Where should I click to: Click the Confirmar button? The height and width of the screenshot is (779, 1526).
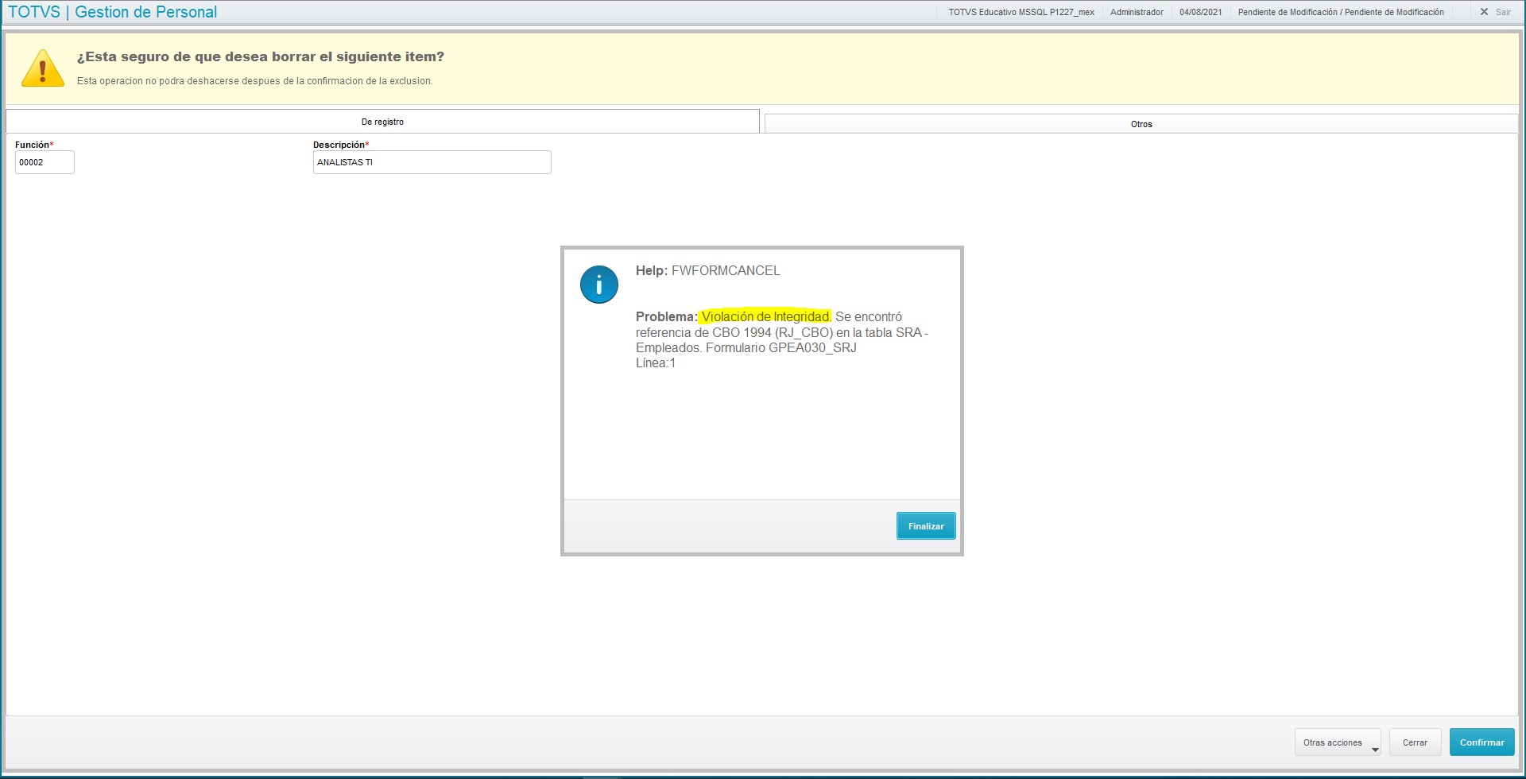click(x=1481, y=742)
